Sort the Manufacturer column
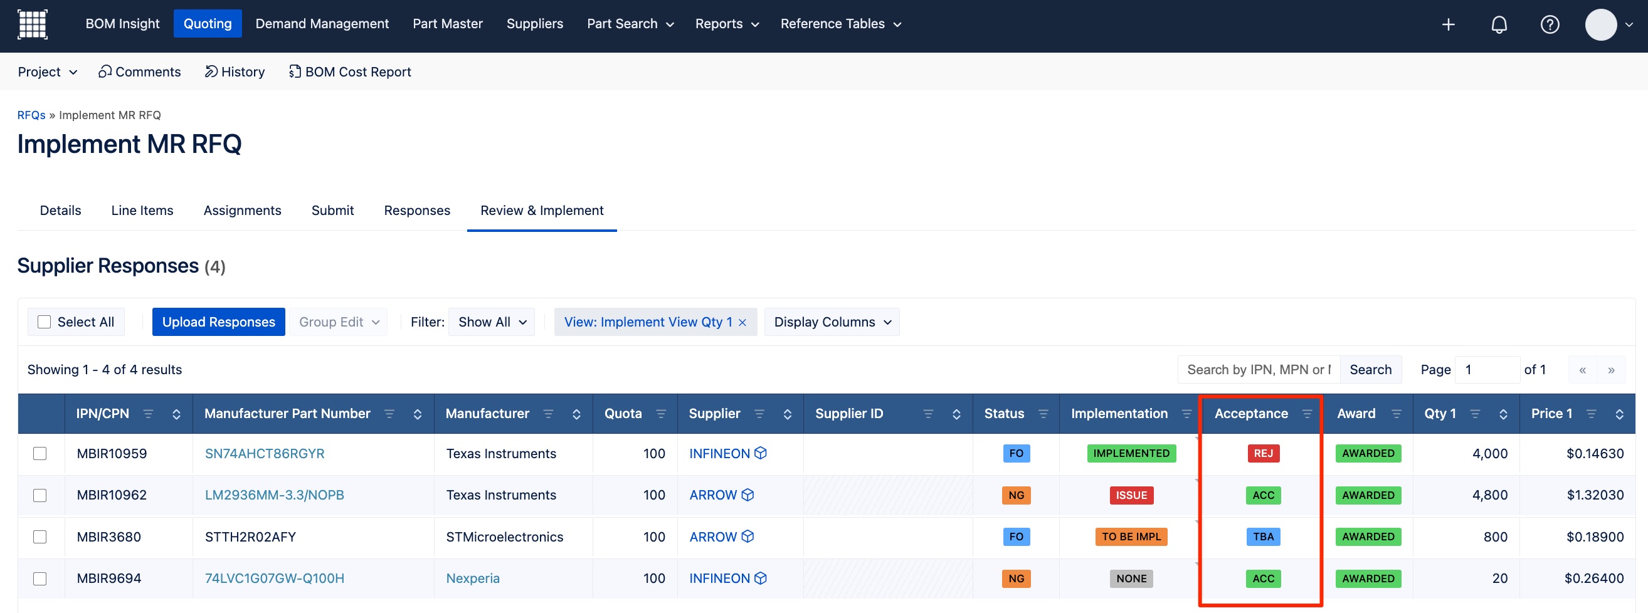Image resolution: width=1648 pixels, height=613 pixels. [576, 414]
